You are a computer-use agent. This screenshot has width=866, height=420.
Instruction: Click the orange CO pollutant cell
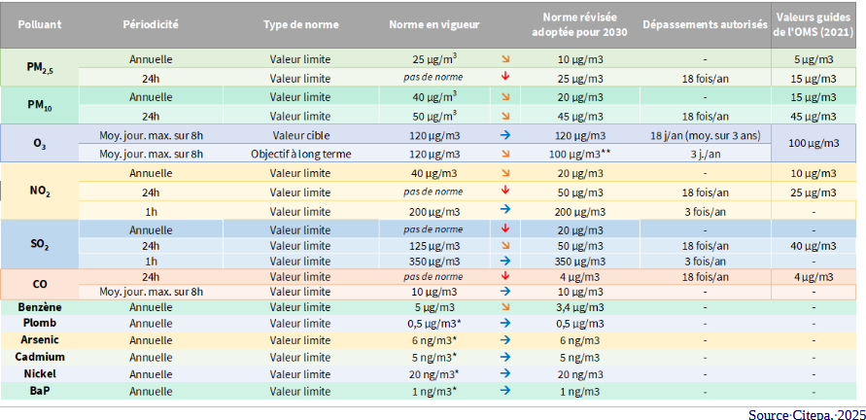[x=40, y=283]
